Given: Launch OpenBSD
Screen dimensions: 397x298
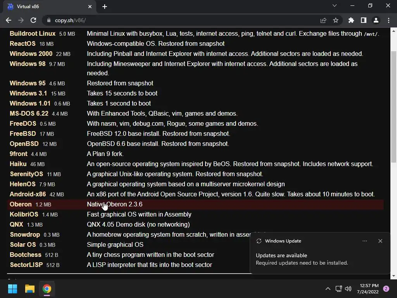Looking at the screenshot, I should point(24,144).
